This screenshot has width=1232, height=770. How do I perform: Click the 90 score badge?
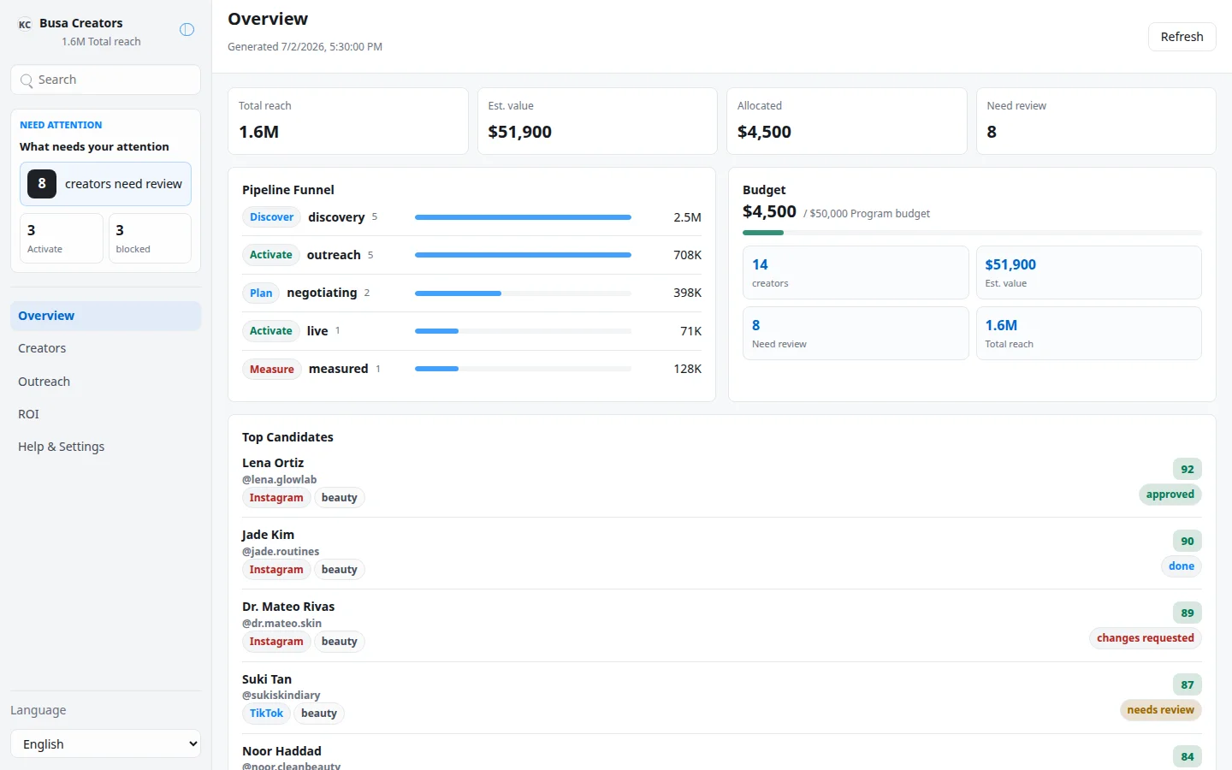1188,541
